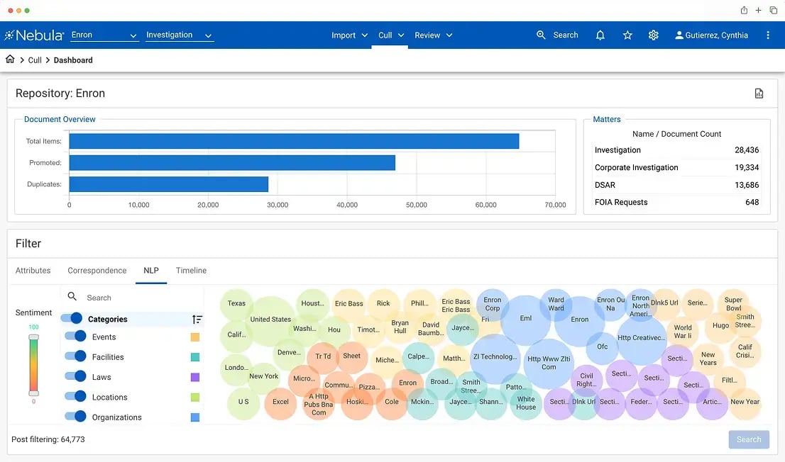Switch to the Timeline tab
Image resolution: width=785 pixels, height=462 pixels.
pyautogui.click(x=191, y=271)
